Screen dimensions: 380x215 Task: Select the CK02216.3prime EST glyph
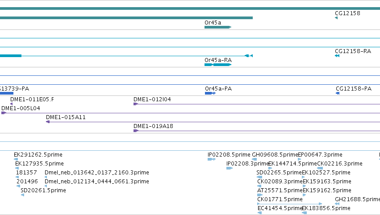pos(320,168)
